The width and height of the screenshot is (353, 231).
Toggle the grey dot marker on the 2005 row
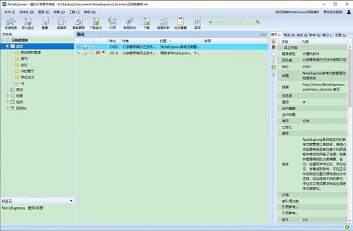tap(79, 47)
